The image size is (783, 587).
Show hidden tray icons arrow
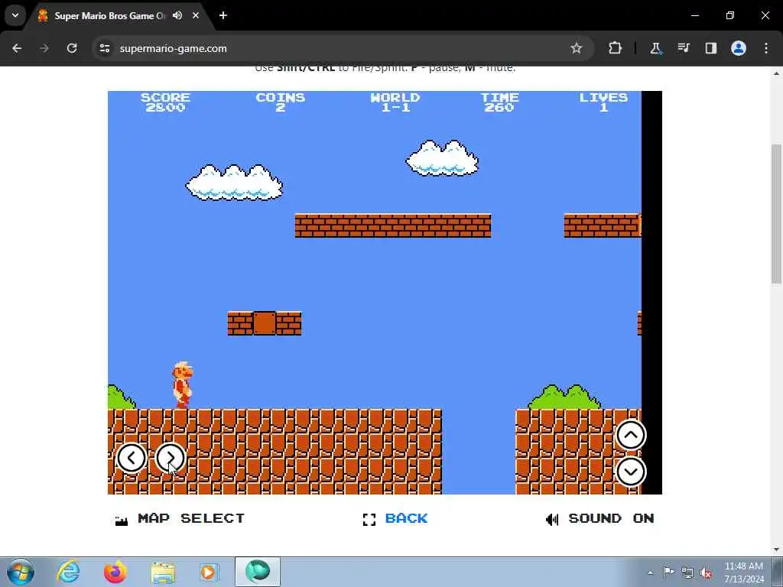pyautogui.click(x=650, y=572)
